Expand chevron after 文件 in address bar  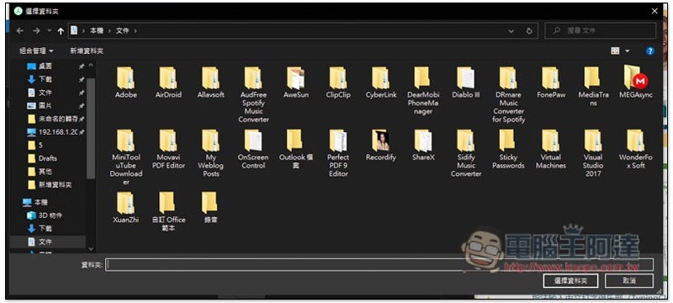pyautogui.click(x=135, y=31)
